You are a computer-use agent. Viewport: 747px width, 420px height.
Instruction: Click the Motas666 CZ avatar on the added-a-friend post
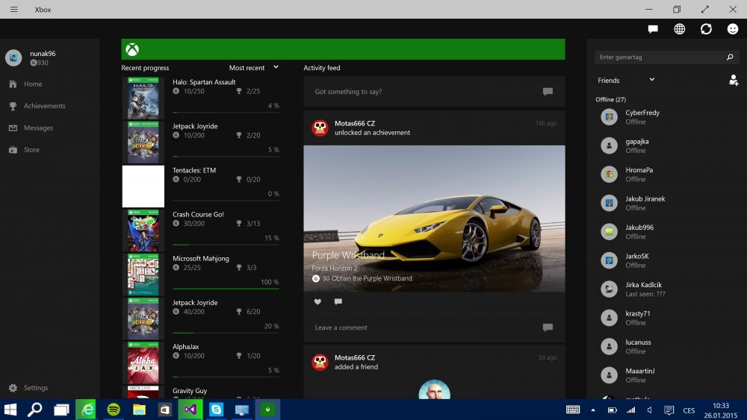320,362
